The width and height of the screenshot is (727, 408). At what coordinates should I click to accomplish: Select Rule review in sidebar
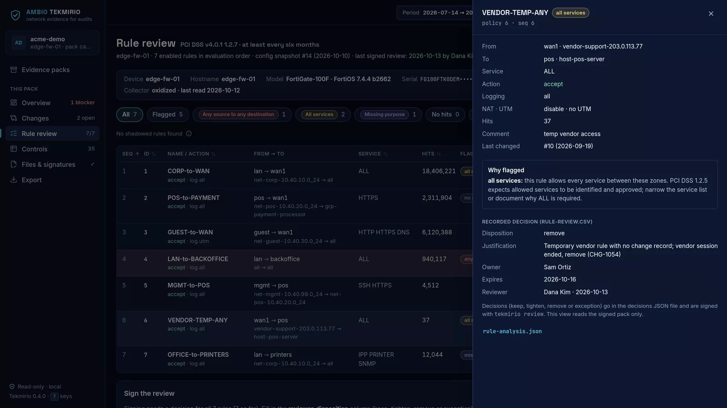coord(52,134)
